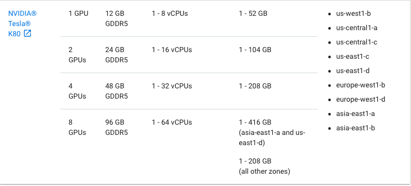This screenshot has height=186, width=411.
Task: Click the 1 - 8 vCPUs cell
Action: (170, 14)
